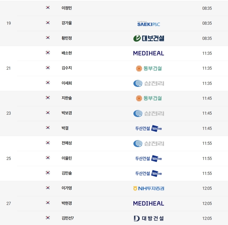
Task: Click the 두산건설 We've logo beside 박결
Action: [x=149, y=128]
